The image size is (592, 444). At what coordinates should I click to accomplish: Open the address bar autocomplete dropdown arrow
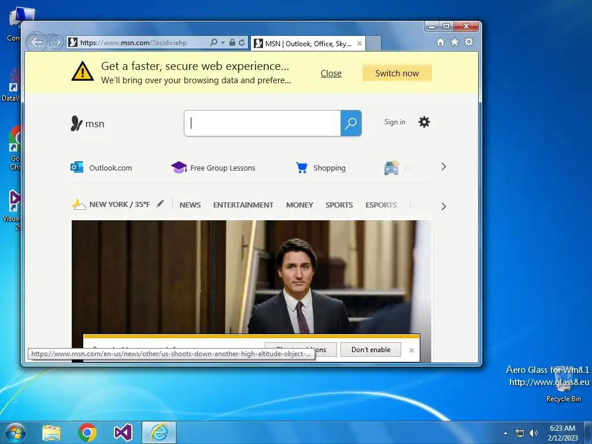pyautogui.click(x=223, y=43)
